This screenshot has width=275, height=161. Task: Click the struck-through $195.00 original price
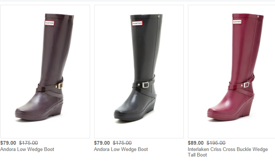pos(216,143)
